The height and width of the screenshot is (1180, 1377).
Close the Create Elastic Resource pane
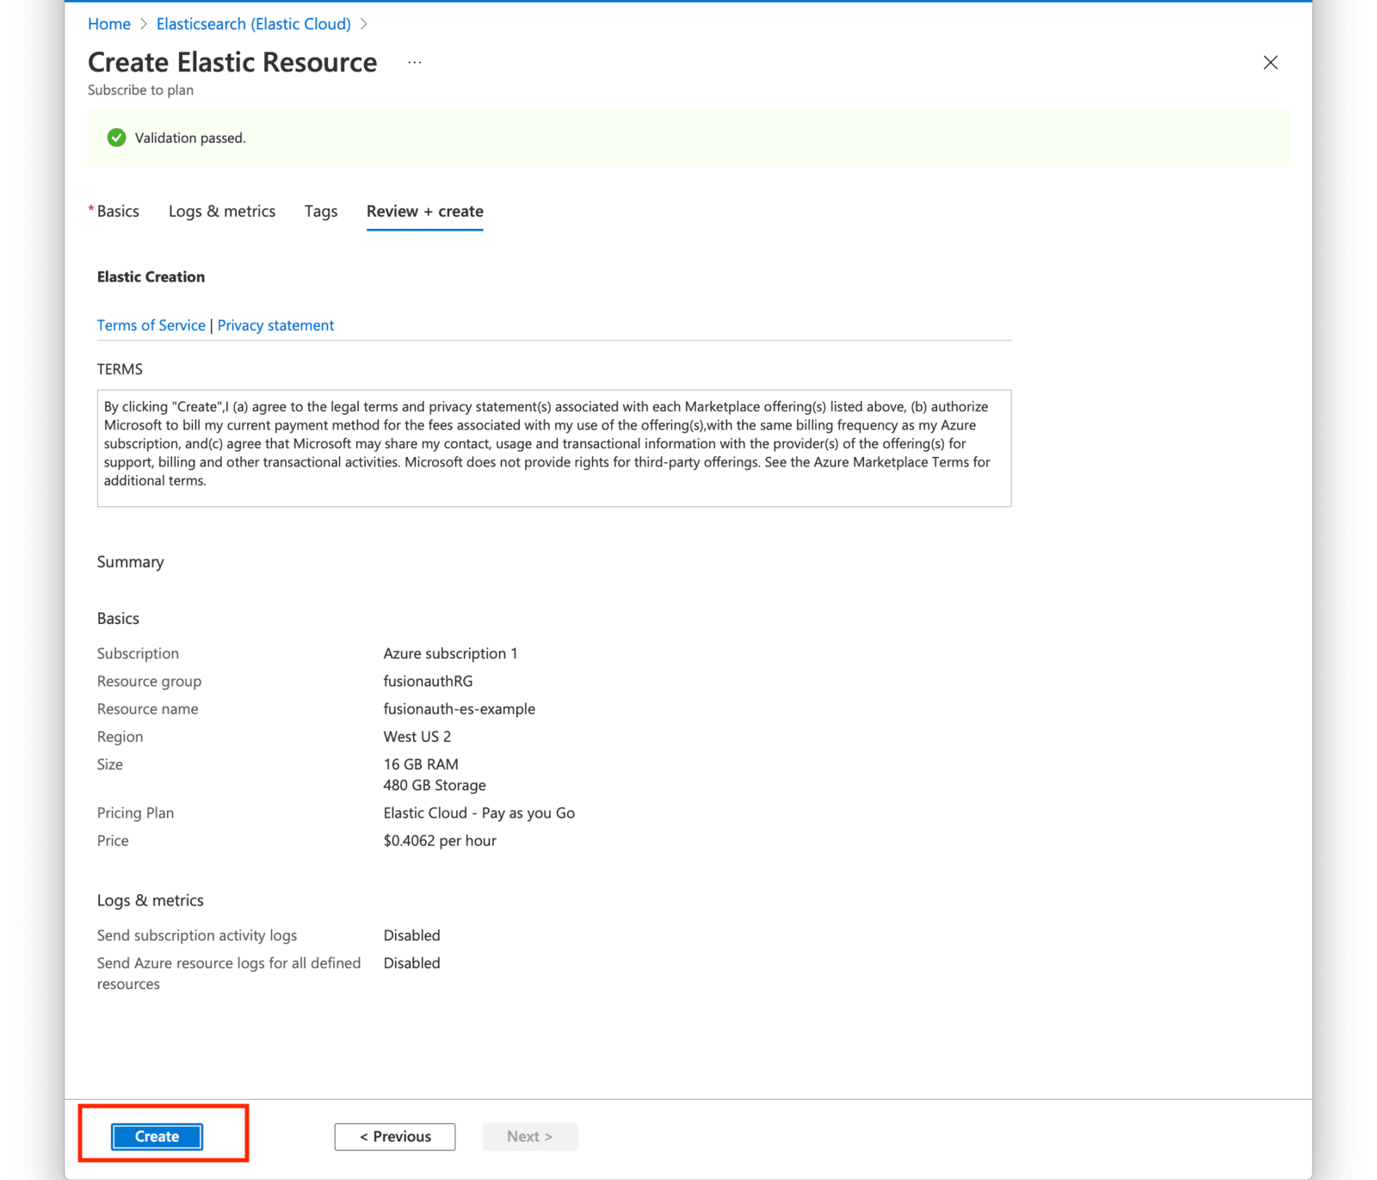coord(1270,62)
